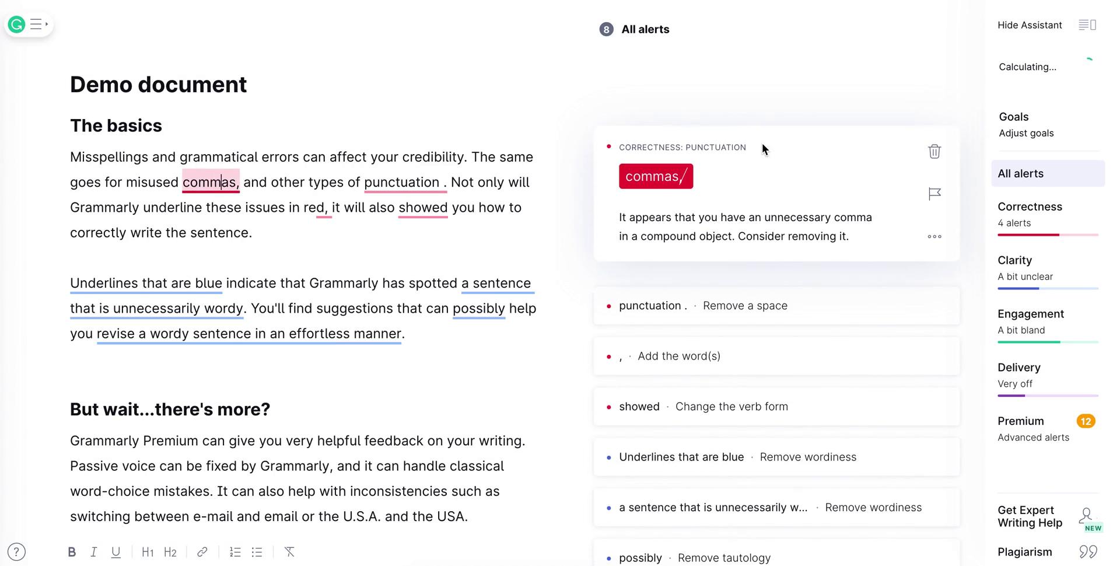This screenshot has height=566, width=1120.
Task: Click the underlined word 'possibly' in document
Action: 479,308
